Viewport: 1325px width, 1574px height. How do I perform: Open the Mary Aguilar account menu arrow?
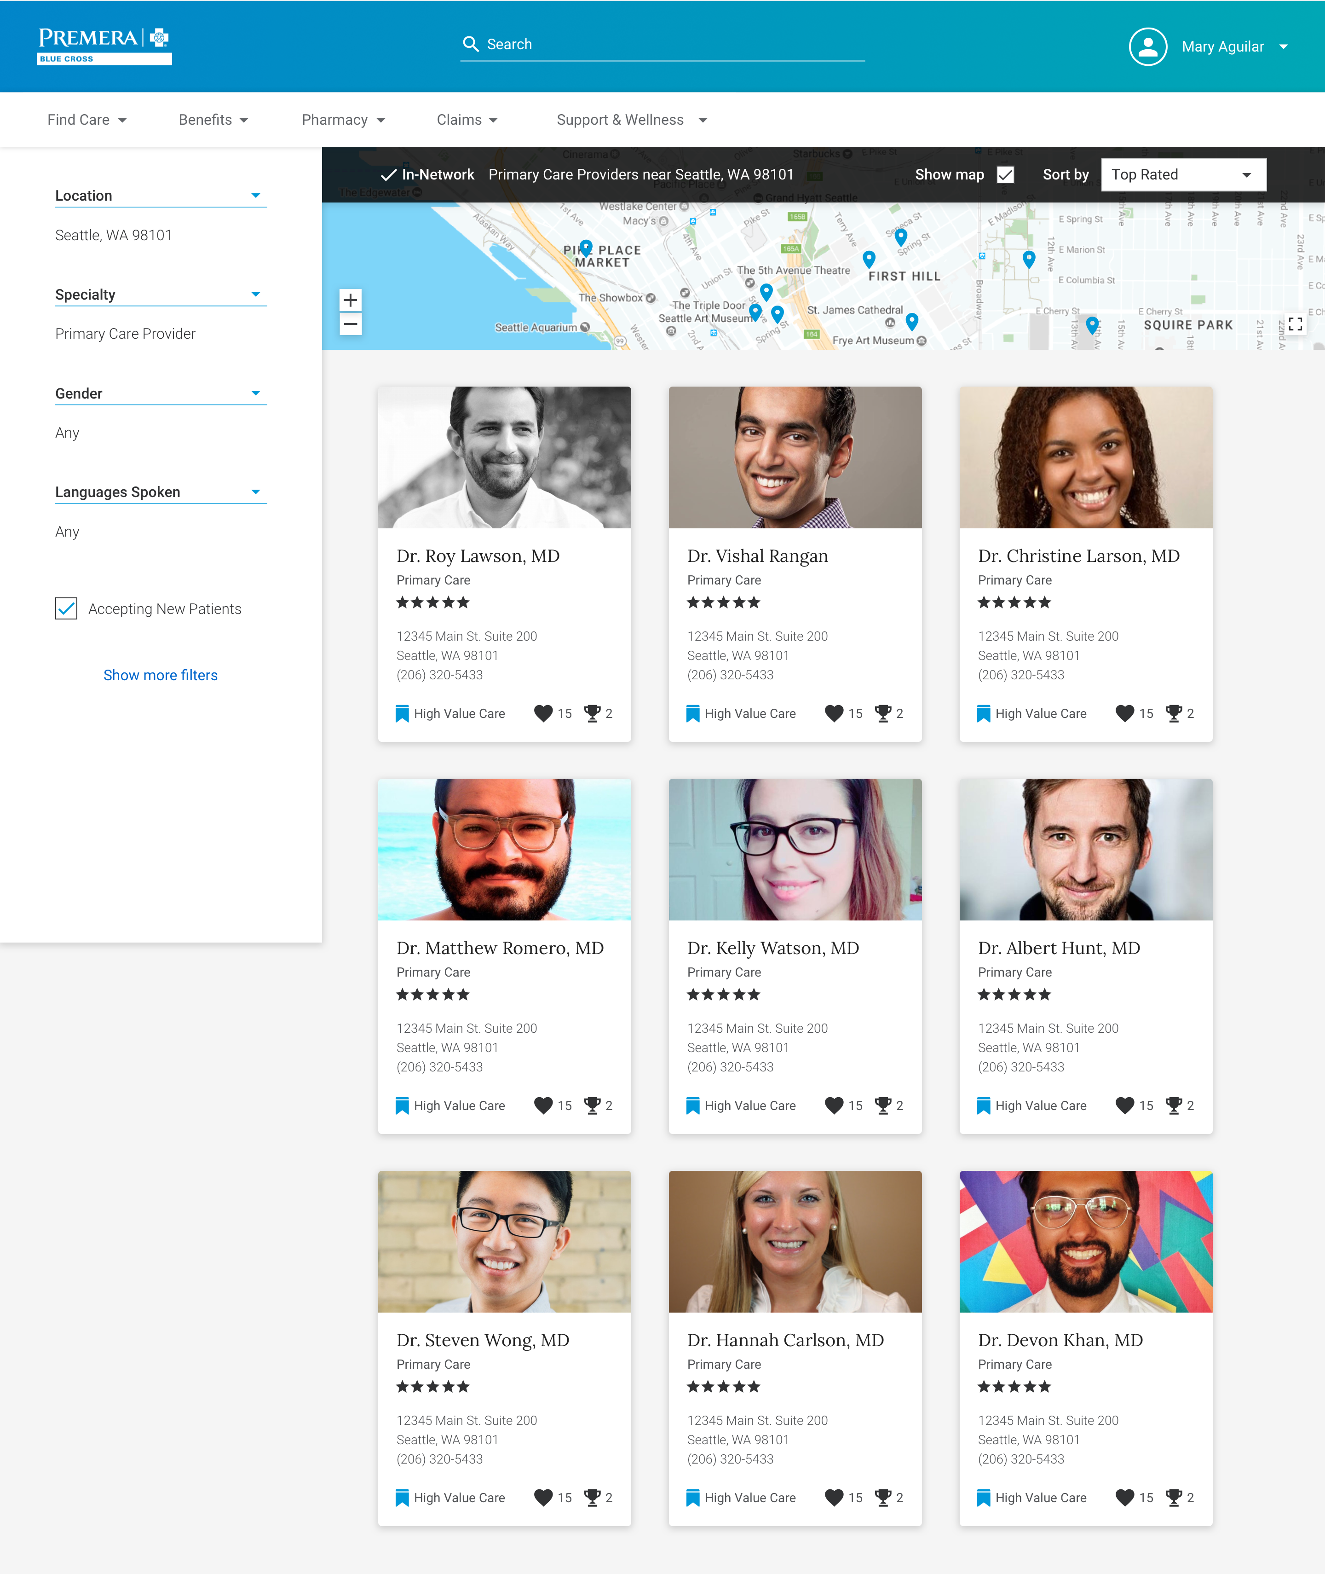1284,46
